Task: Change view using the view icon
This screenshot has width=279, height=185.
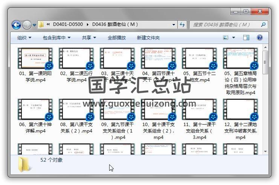Action: 226,38
